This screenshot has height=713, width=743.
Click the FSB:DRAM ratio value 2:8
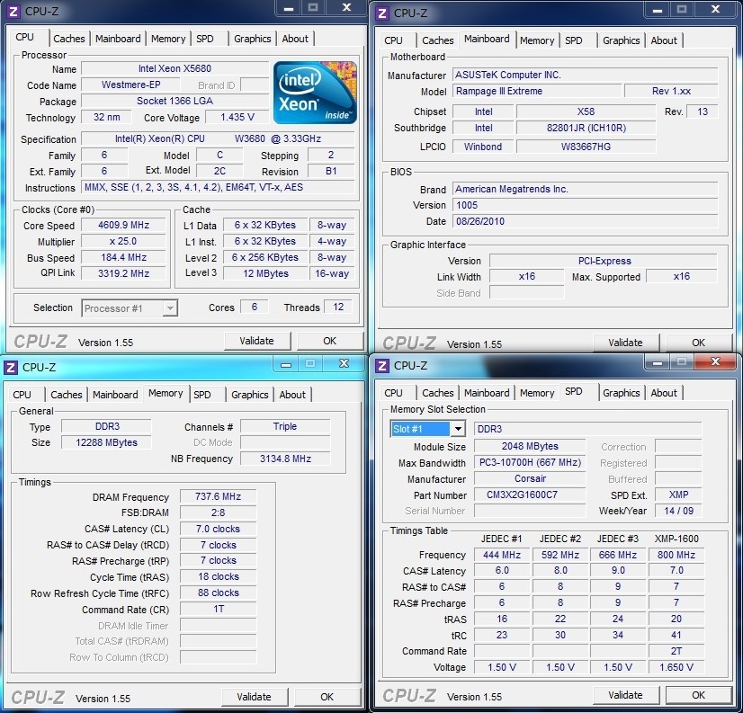[x=218, y=512]
